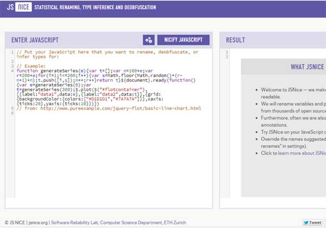Open the settings gear options button

148,40
